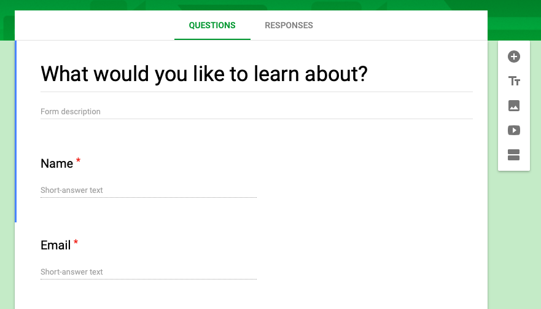
Task: Click the Short-answer text under Email
Action: click(149, 272)
